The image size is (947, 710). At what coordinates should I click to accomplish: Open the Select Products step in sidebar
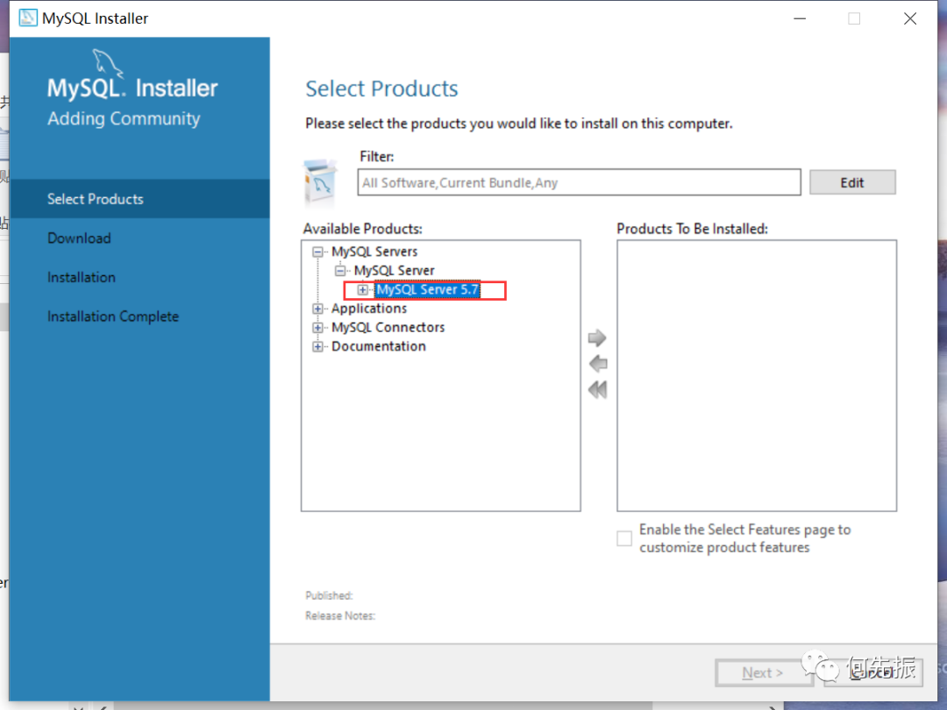pos(139,199)
